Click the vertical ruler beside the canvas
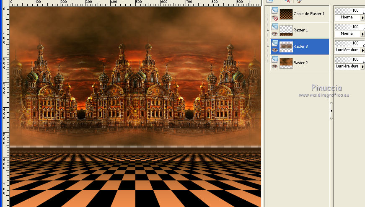Viewport: 365px width, 207px height. (5, 107)
